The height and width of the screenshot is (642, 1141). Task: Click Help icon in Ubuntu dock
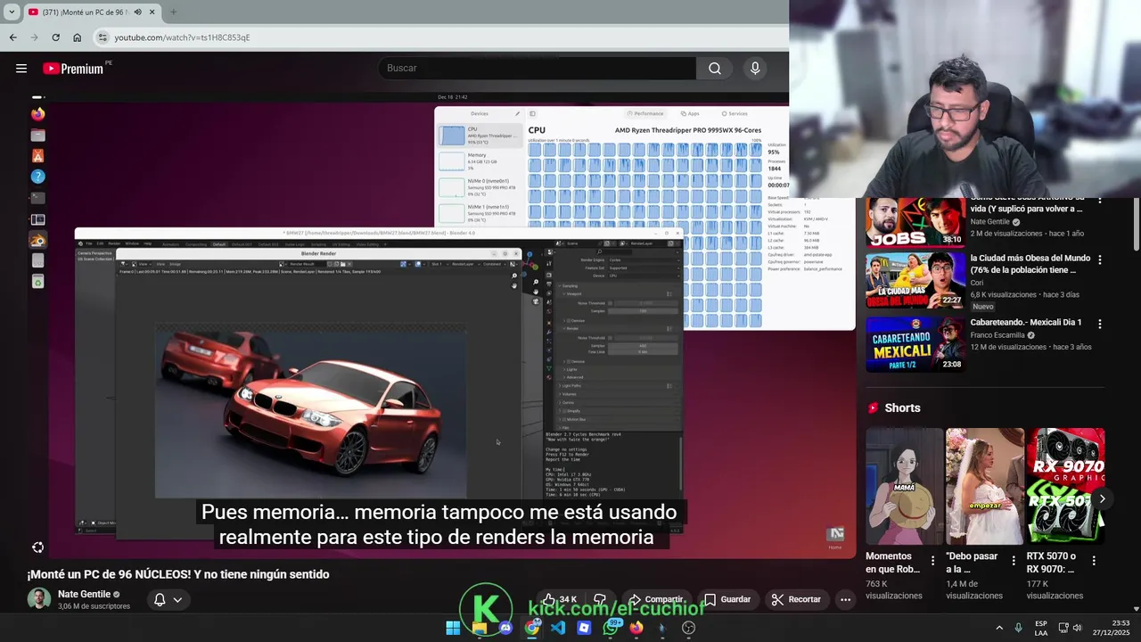(37, 177)
